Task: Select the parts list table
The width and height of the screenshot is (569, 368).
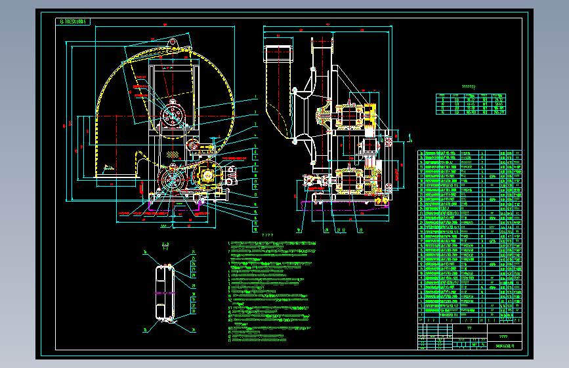Action: 470,237
